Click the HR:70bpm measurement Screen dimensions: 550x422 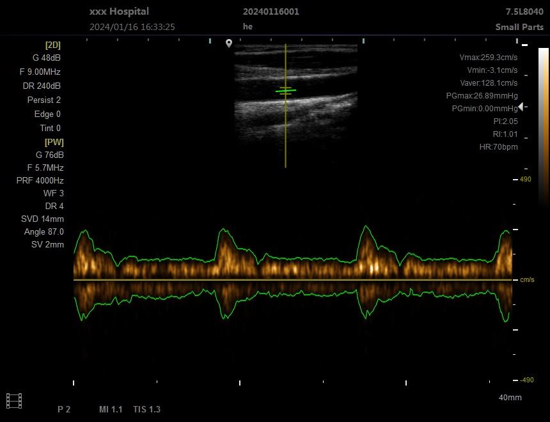[x=498, y=146]
